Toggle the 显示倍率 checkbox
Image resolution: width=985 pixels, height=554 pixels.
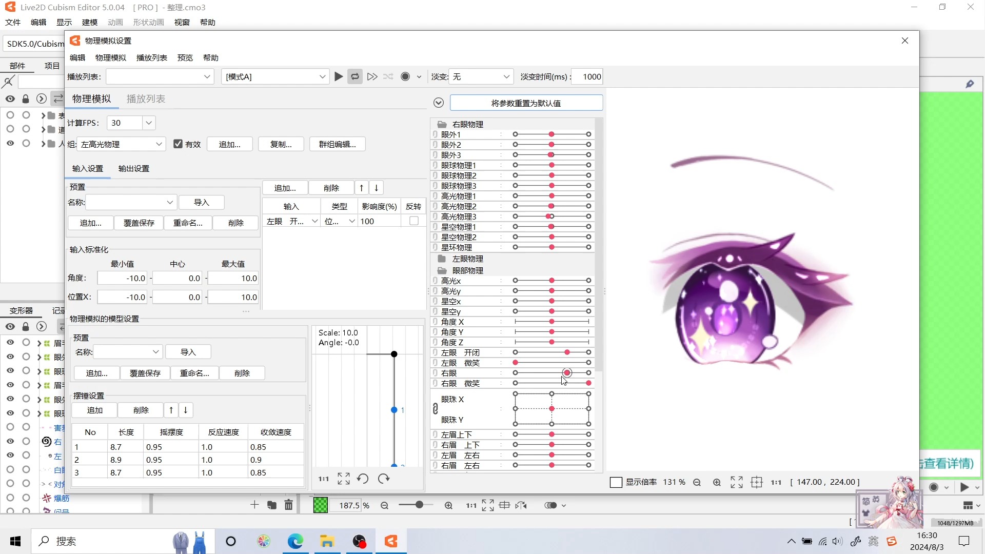616,482
